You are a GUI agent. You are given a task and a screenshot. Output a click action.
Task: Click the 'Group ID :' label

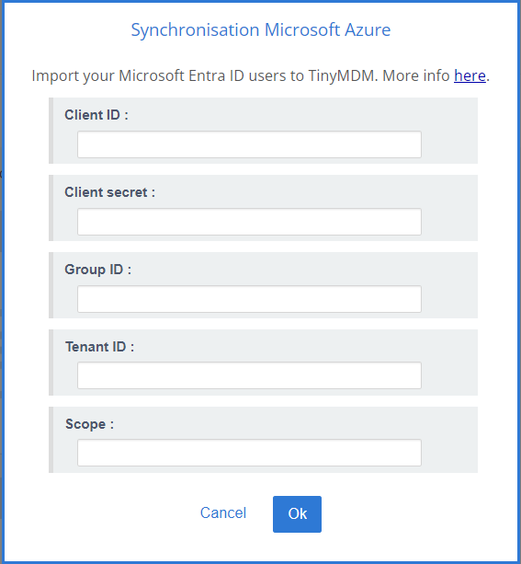pos(97,270)
